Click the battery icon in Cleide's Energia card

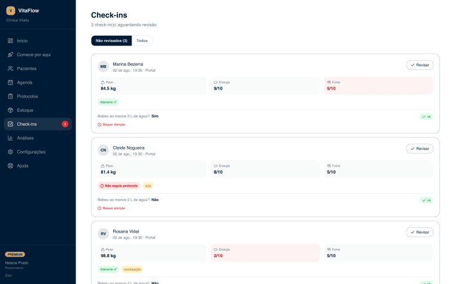pos(216,166)
